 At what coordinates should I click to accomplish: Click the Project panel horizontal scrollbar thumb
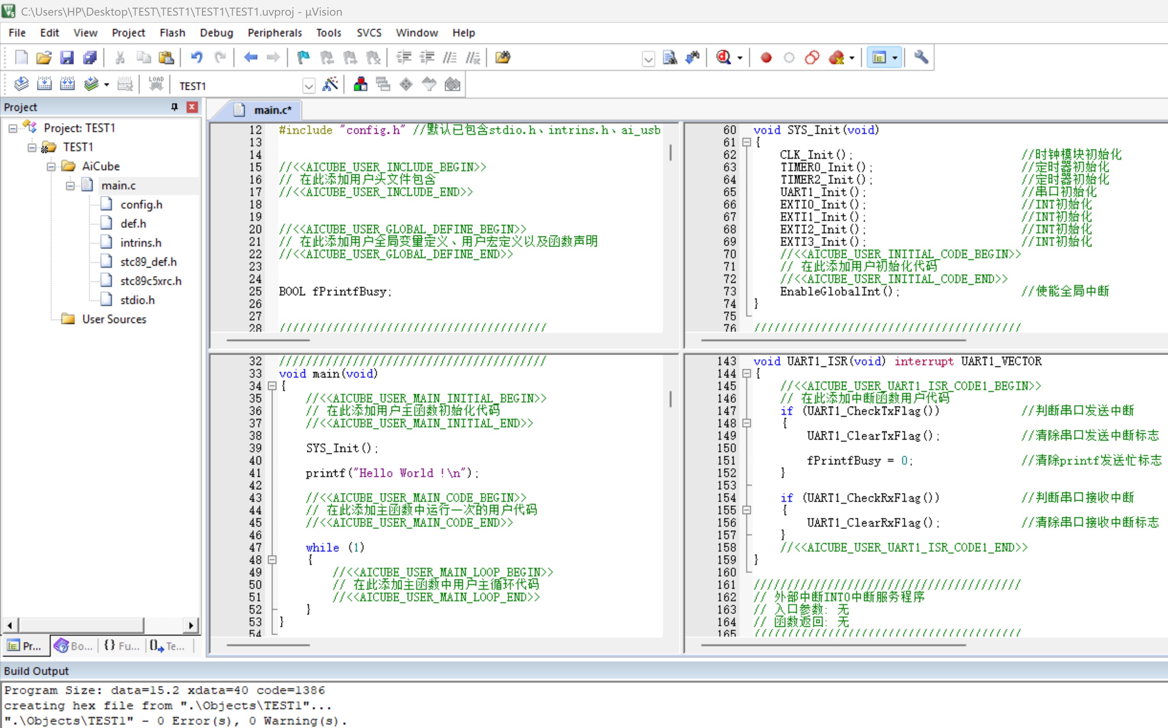pyautogui.click(x=81, y=626)
